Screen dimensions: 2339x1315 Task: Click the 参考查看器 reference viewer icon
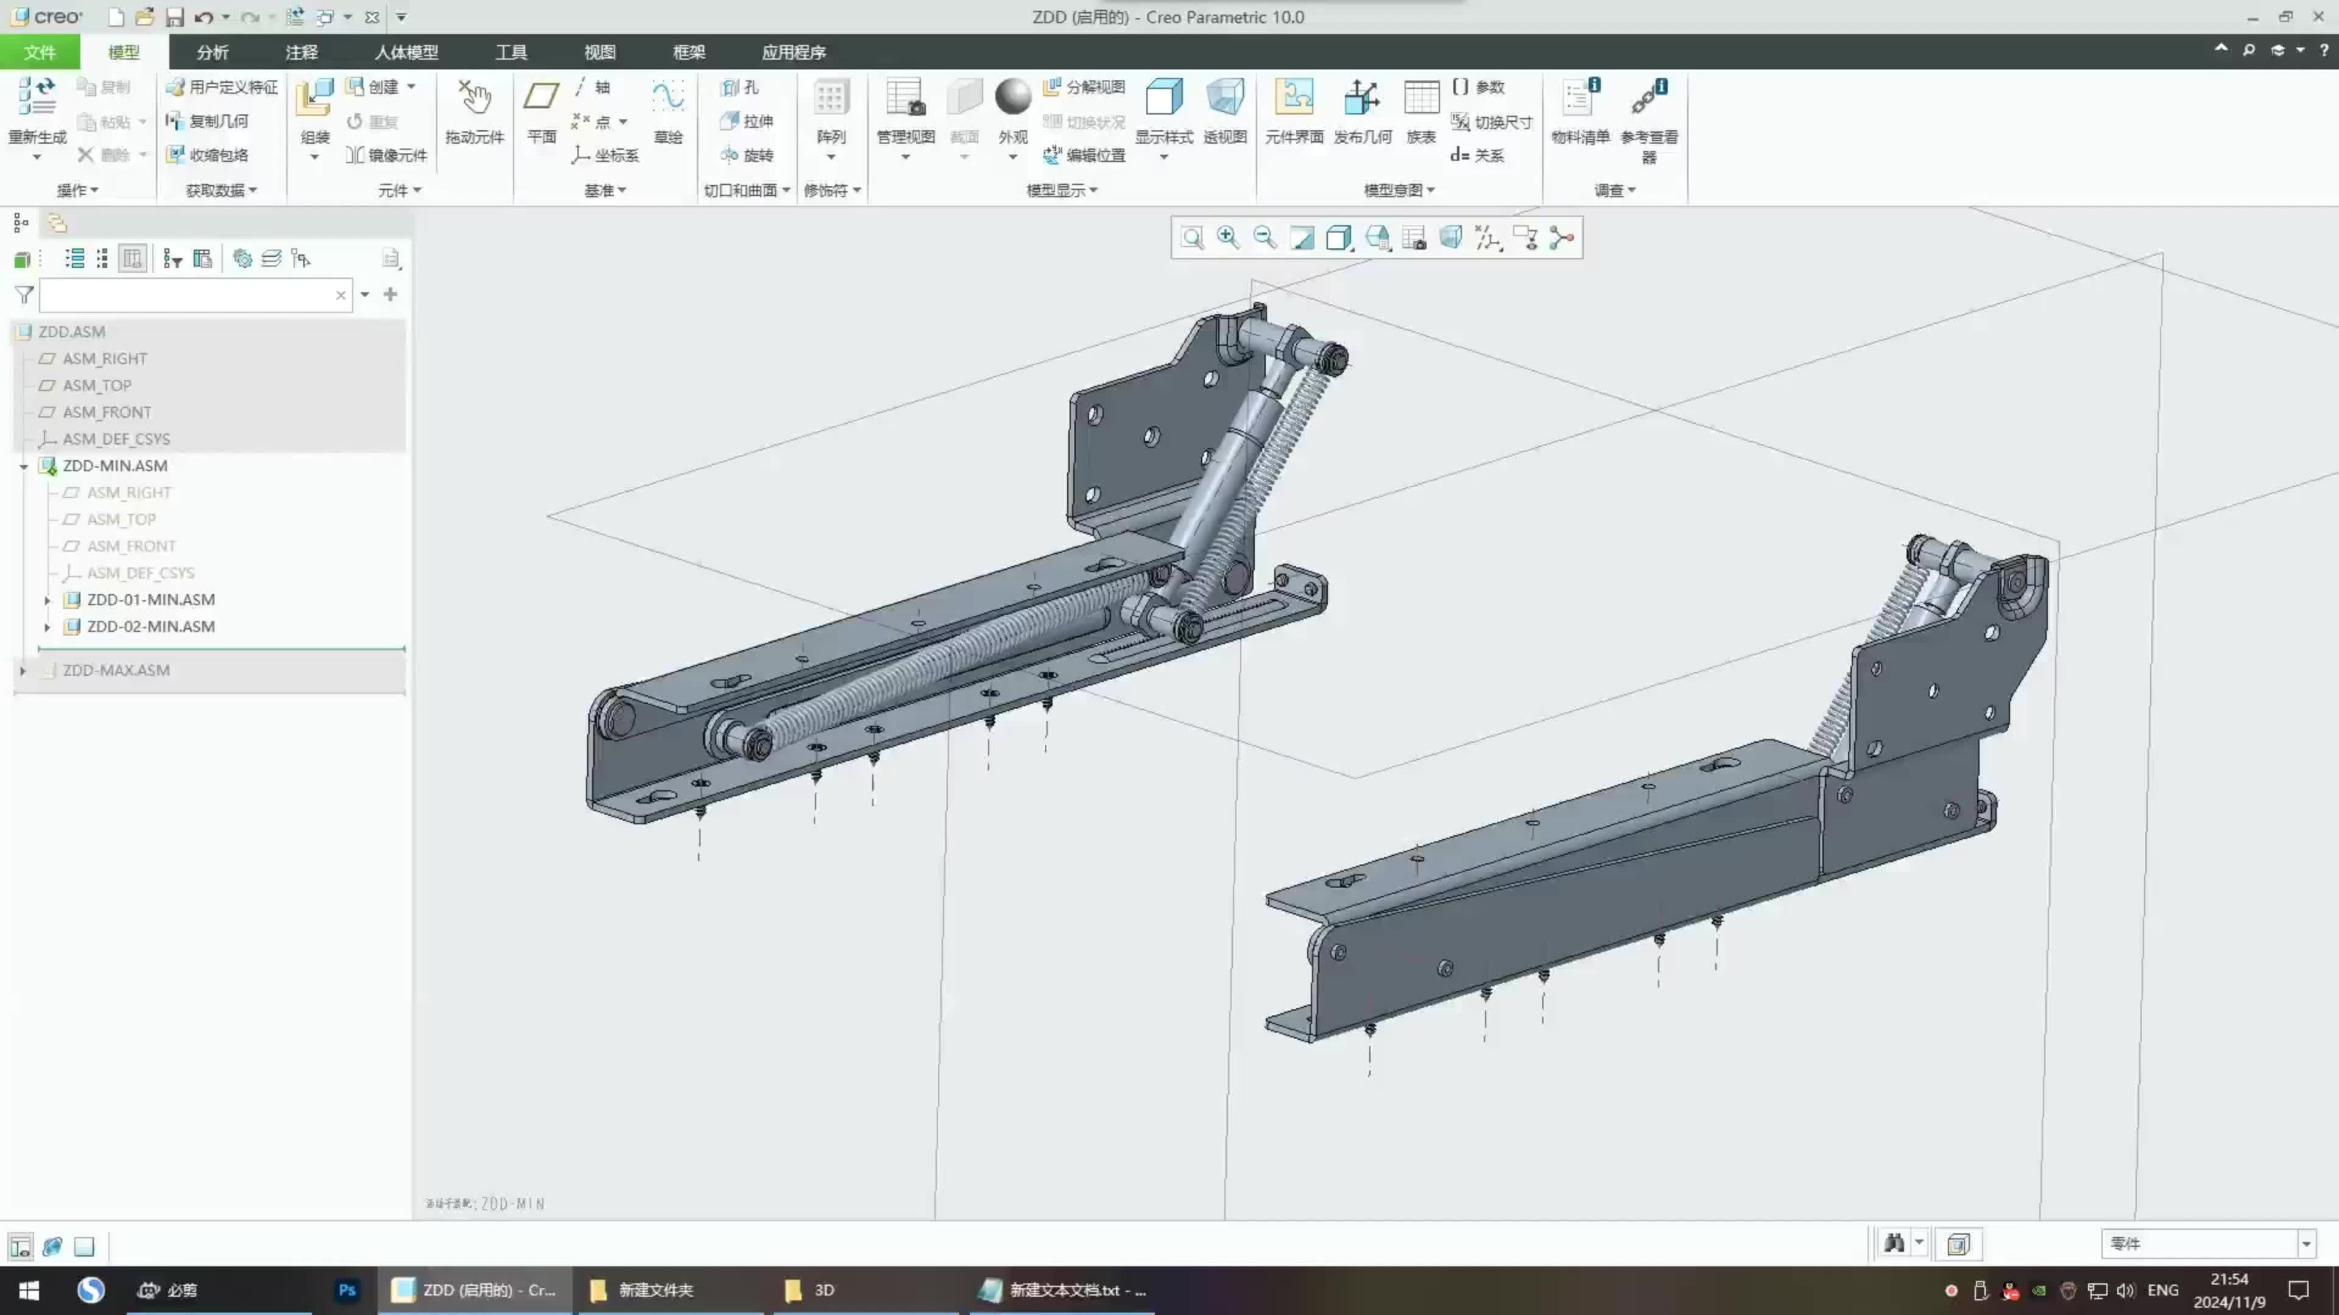(1648, 98)
